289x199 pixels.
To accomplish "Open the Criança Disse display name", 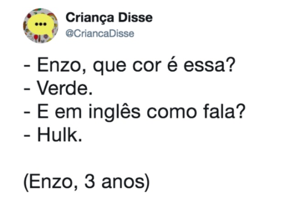I will [109, 18].
